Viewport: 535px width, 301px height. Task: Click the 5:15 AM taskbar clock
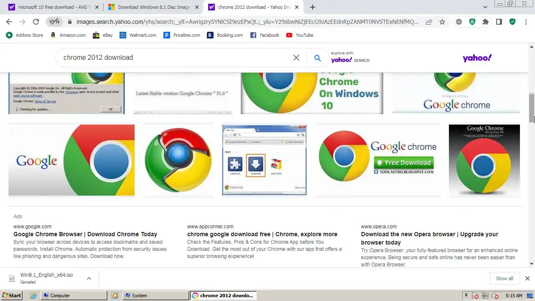click(x=514, y=296)
